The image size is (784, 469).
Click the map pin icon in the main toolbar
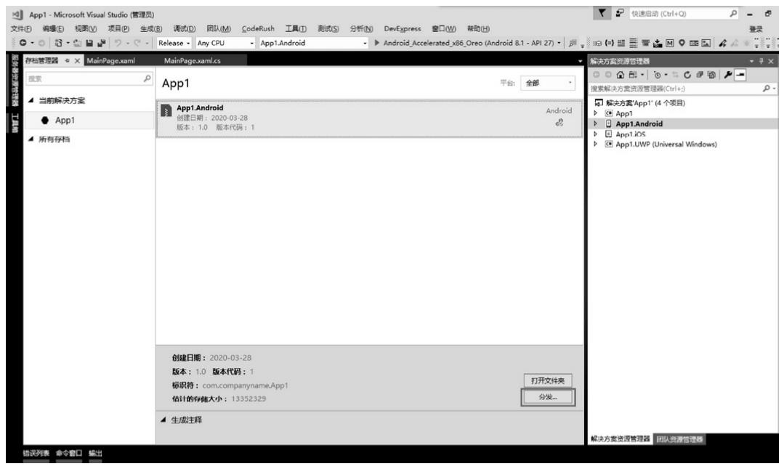682,43
